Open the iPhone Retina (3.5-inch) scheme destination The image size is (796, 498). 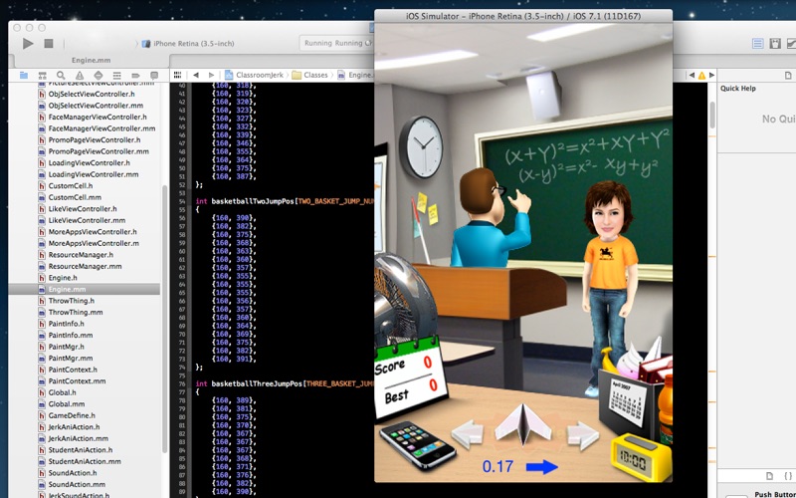[x=188, y=44]
